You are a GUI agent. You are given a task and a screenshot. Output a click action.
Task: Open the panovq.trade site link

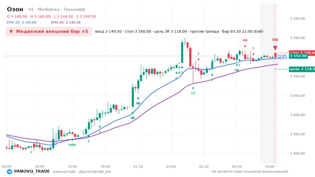coord(64,172)
